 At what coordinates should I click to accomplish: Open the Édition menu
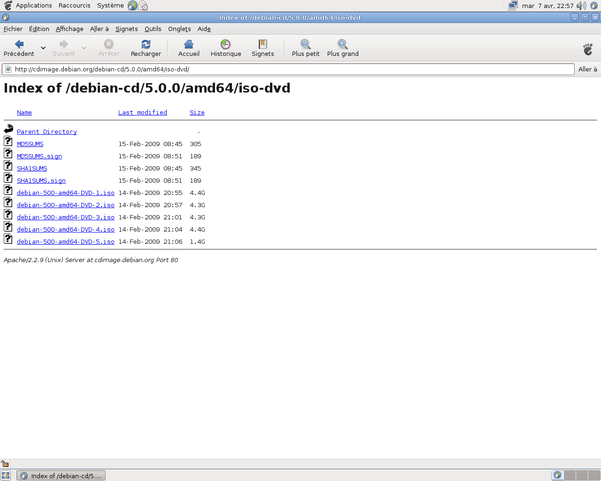click(39, 29)
